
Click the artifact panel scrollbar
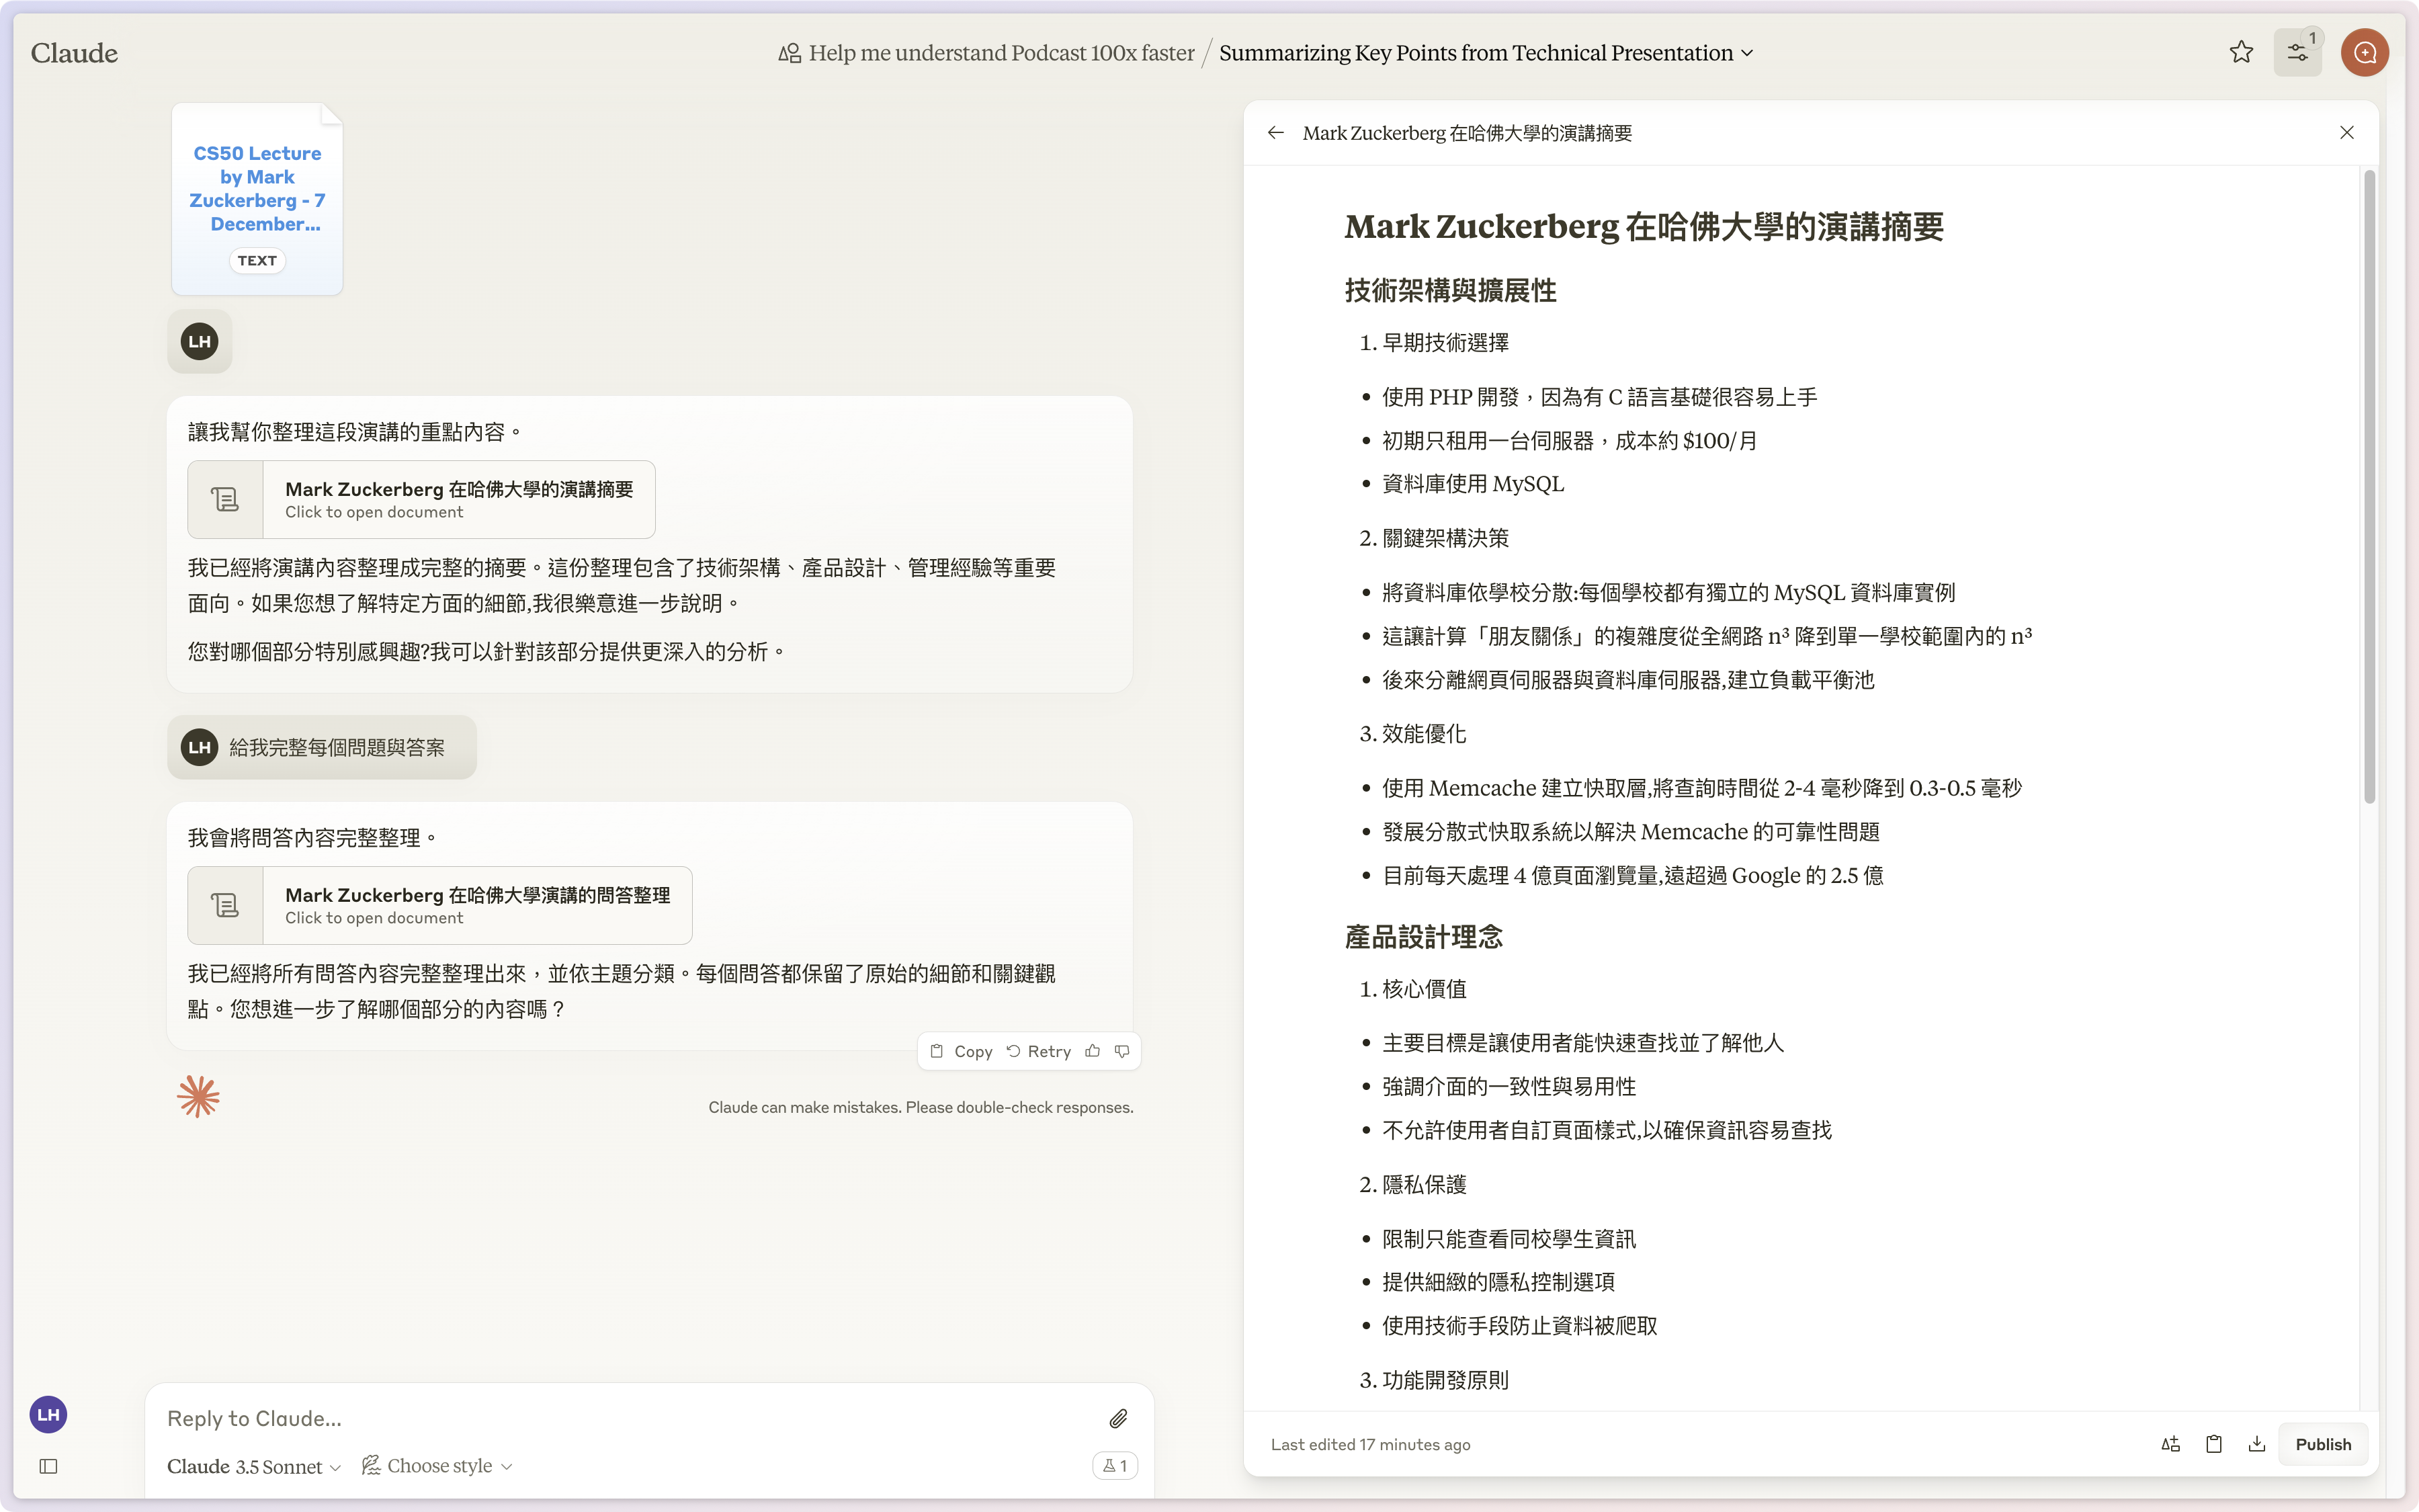coord(2369,487)
